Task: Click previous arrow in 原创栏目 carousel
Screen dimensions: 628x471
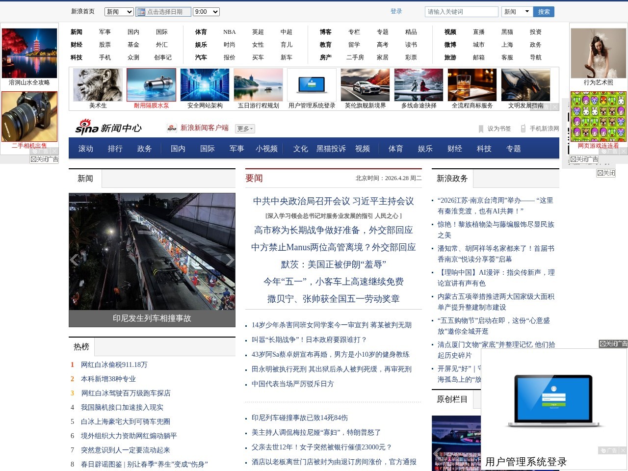Action: (438, 453)
